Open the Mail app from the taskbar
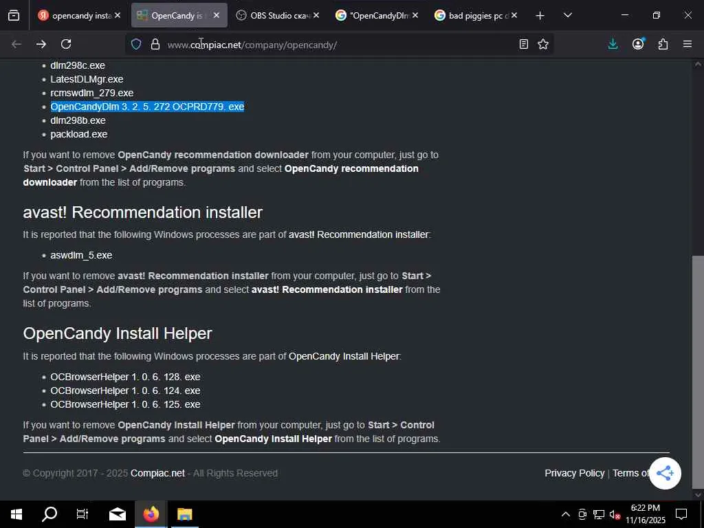This screenshot has width=704, height=528. (x=118, y=514)
